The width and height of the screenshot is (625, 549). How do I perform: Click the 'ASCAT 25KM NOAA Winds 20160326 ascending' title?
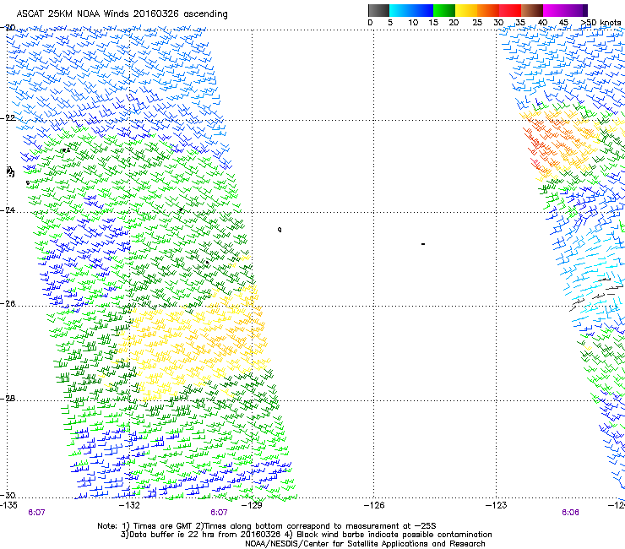click(x=122, y=14)
